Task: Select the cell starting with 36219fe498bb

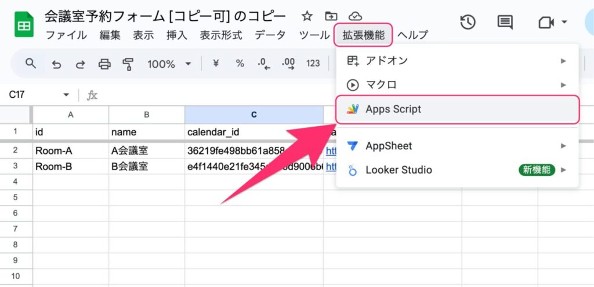Action: tap(254, 150)
